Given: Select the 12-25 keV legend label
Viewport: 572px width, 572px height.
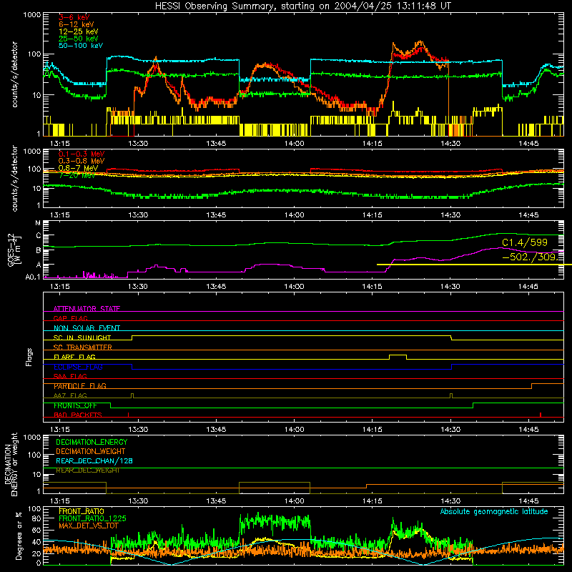Looking at the screenshot, I should 79,31.
